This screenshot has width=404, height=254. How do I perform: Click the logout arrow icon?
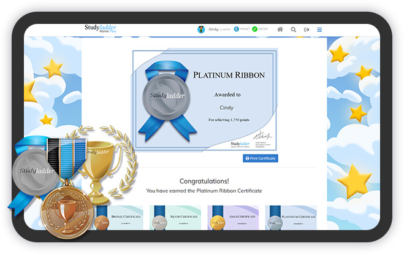[307, 29]
